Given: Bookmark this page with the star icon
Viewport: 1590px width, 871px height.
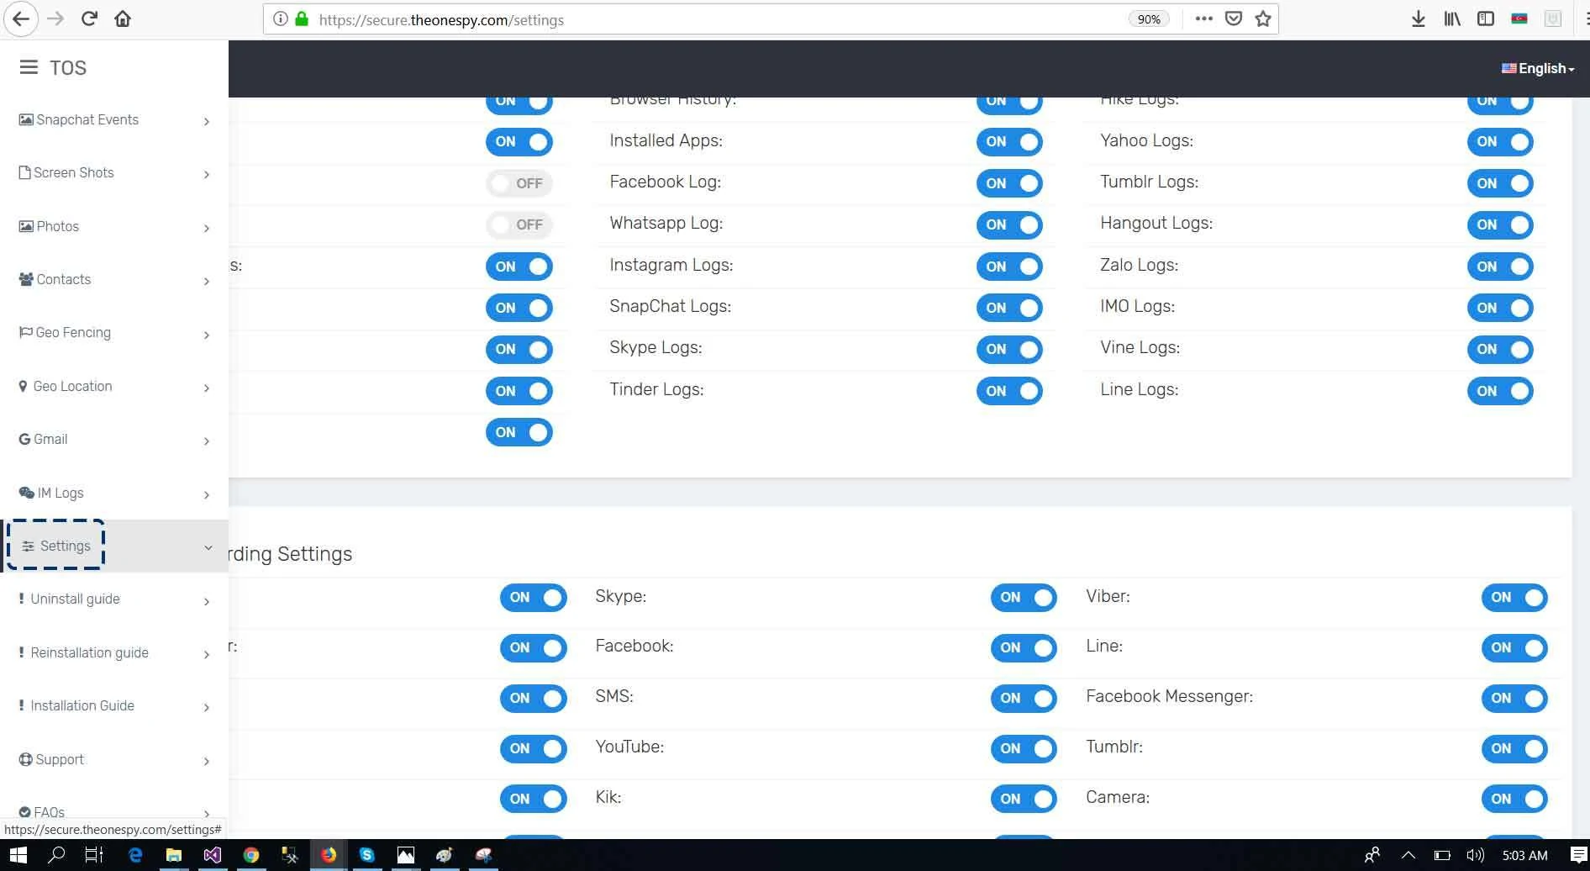Looking at the screenshot, I should pos(1262,18).
